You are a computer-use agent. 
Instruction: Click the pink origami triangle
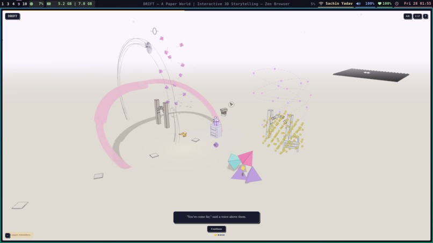(x=246, y=158)
